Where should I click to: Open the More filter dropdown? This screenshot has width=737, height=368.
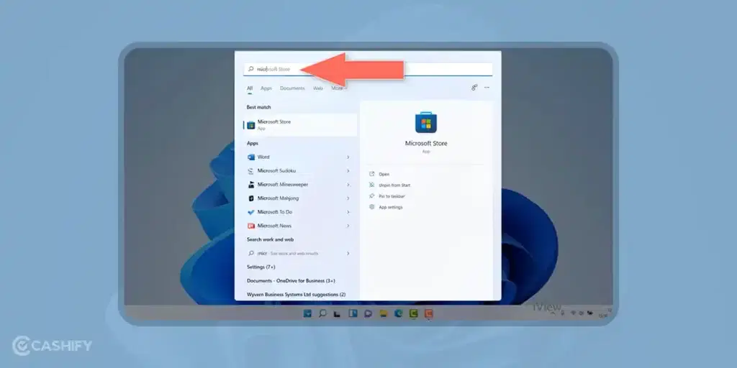pos(338,88)
